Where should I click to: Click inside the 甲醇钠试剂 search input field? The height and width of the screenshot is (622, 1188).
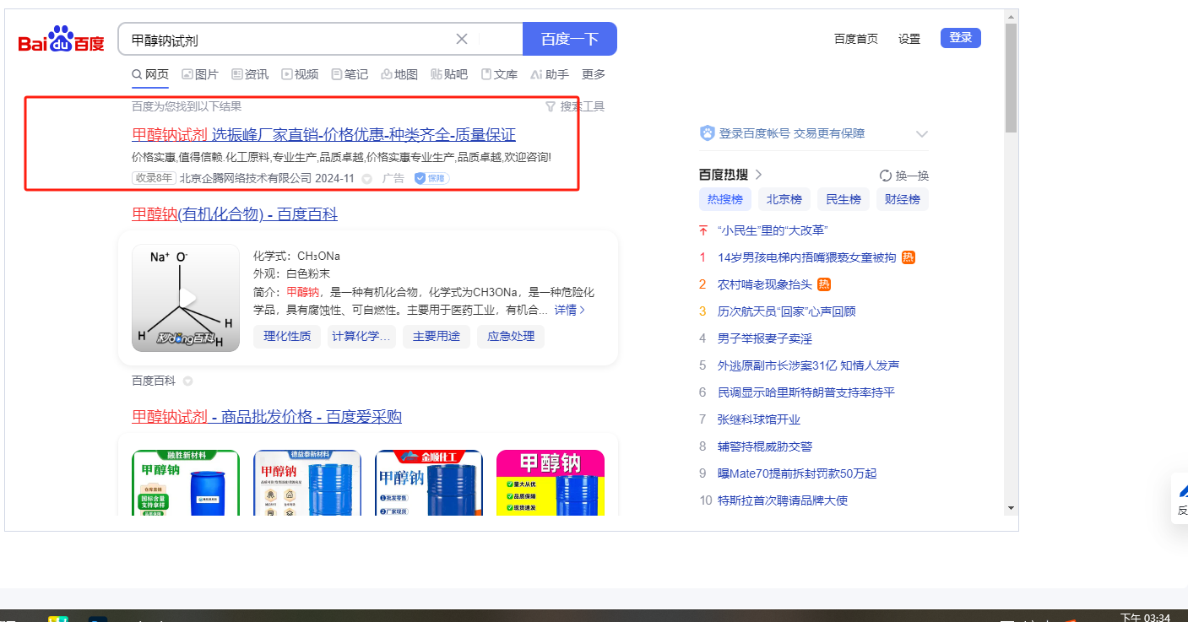287,40
